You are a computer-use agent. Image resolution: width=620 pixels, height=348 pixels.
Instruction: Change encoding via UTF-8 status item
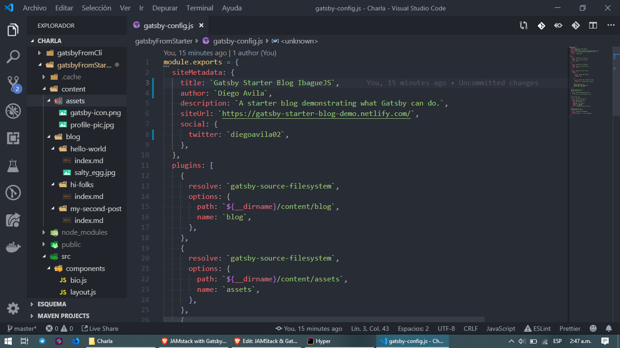coord(446,329)
